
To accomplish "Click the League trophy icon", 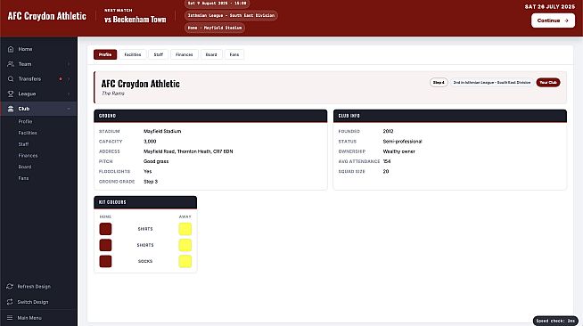I will point(11,94).
